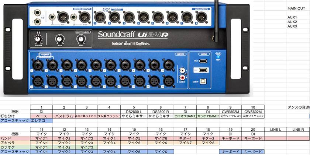Click マイク2 in the bottom アコースティック row
Viewport: 310px width, 155px height.
point(64,152)
